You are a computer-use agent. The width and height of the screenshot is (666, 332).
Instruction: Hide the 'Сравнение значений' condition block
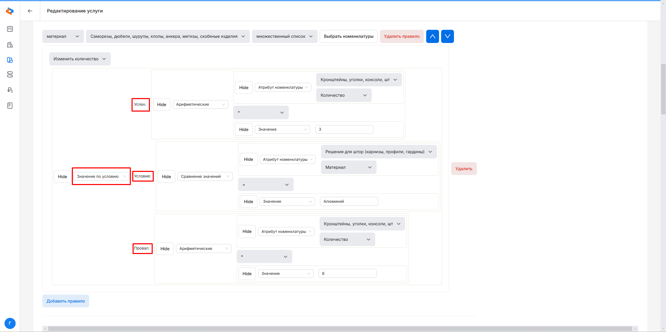point(166,177)
